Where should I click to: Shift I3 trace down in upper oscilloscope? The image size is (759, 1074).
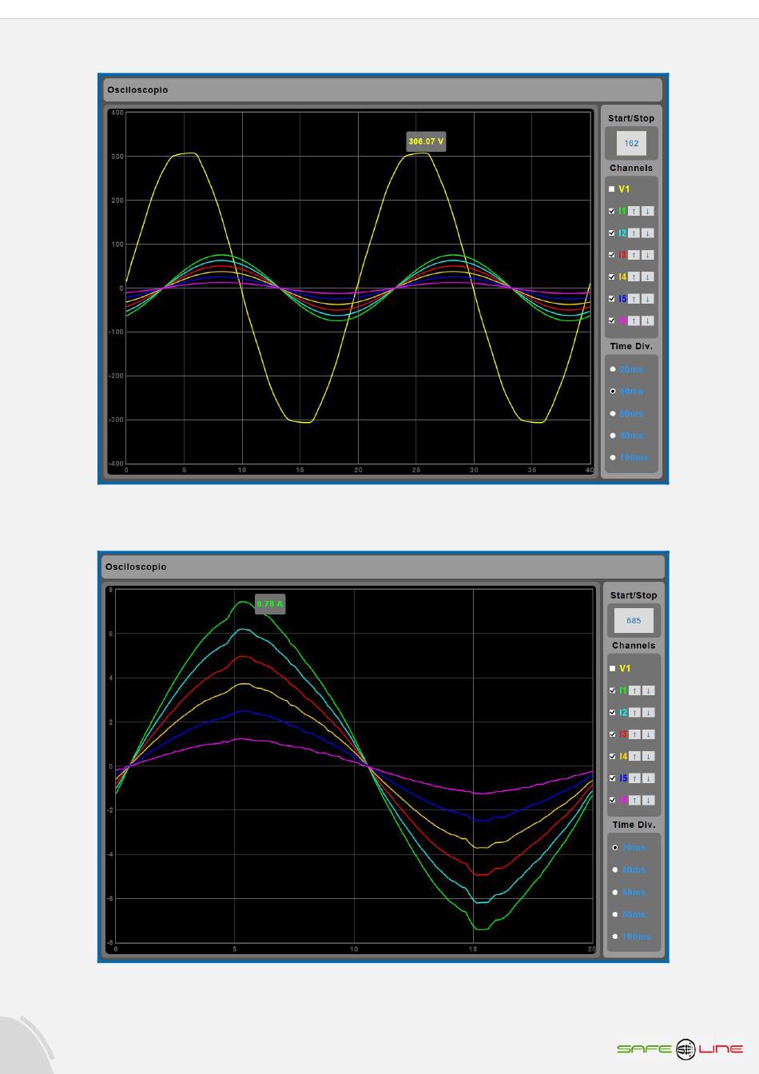click(x=648, y=255)
